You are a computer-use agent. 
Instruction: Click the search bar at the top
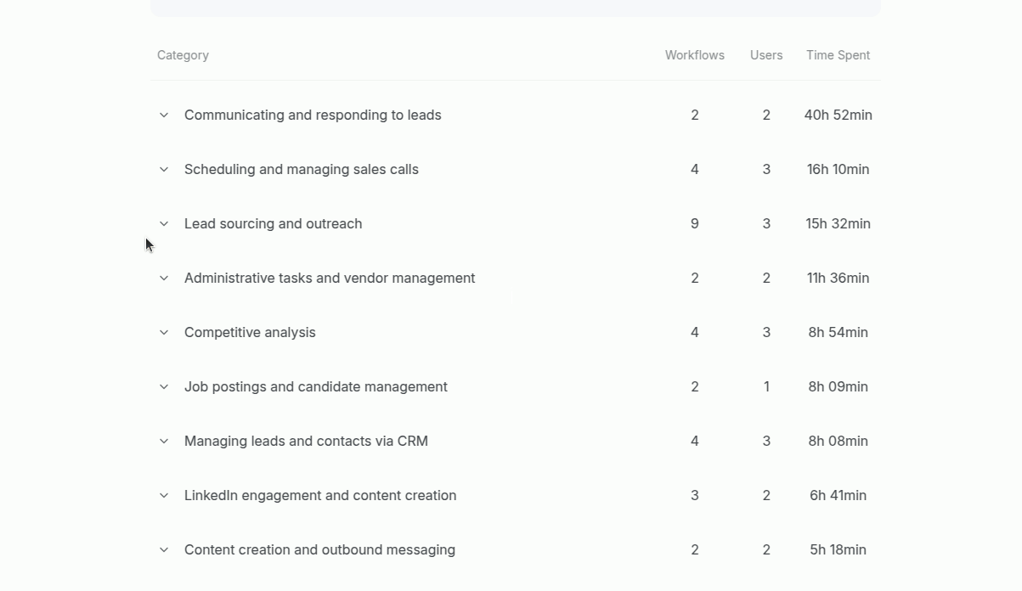point(515,8)
